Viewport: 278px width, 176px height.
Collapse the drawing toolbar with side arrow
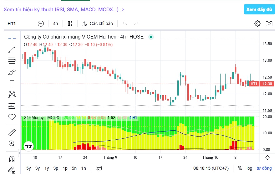[x=19, y=153]
